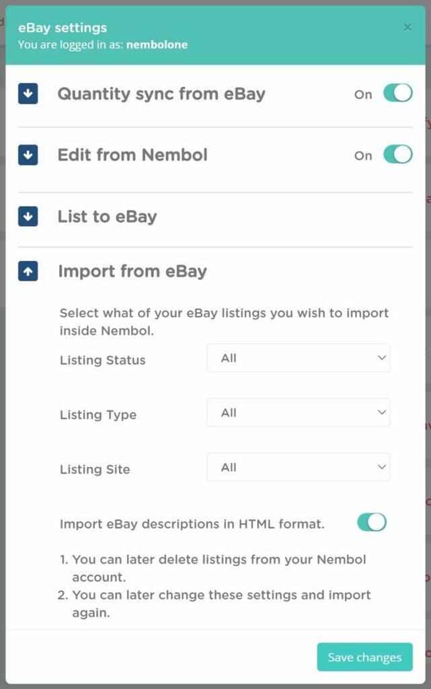This screenshot has width=431, height=689.
Task: Open the Listing Status dropdown
Action: tap(298, 357)
